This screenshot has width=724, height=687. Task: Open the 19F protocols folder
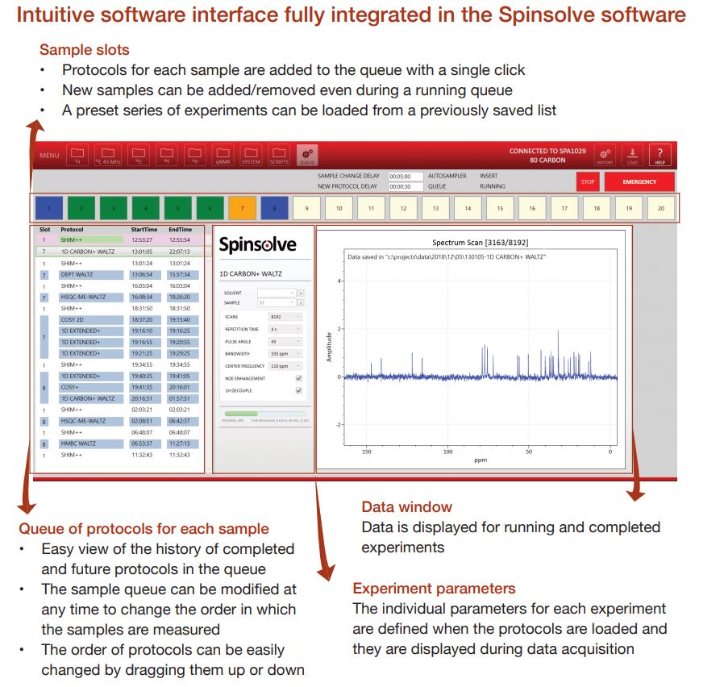point(167,155)
